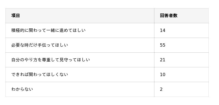
Task: Click the word 積極的 in first row
Action: coord(18,30)
